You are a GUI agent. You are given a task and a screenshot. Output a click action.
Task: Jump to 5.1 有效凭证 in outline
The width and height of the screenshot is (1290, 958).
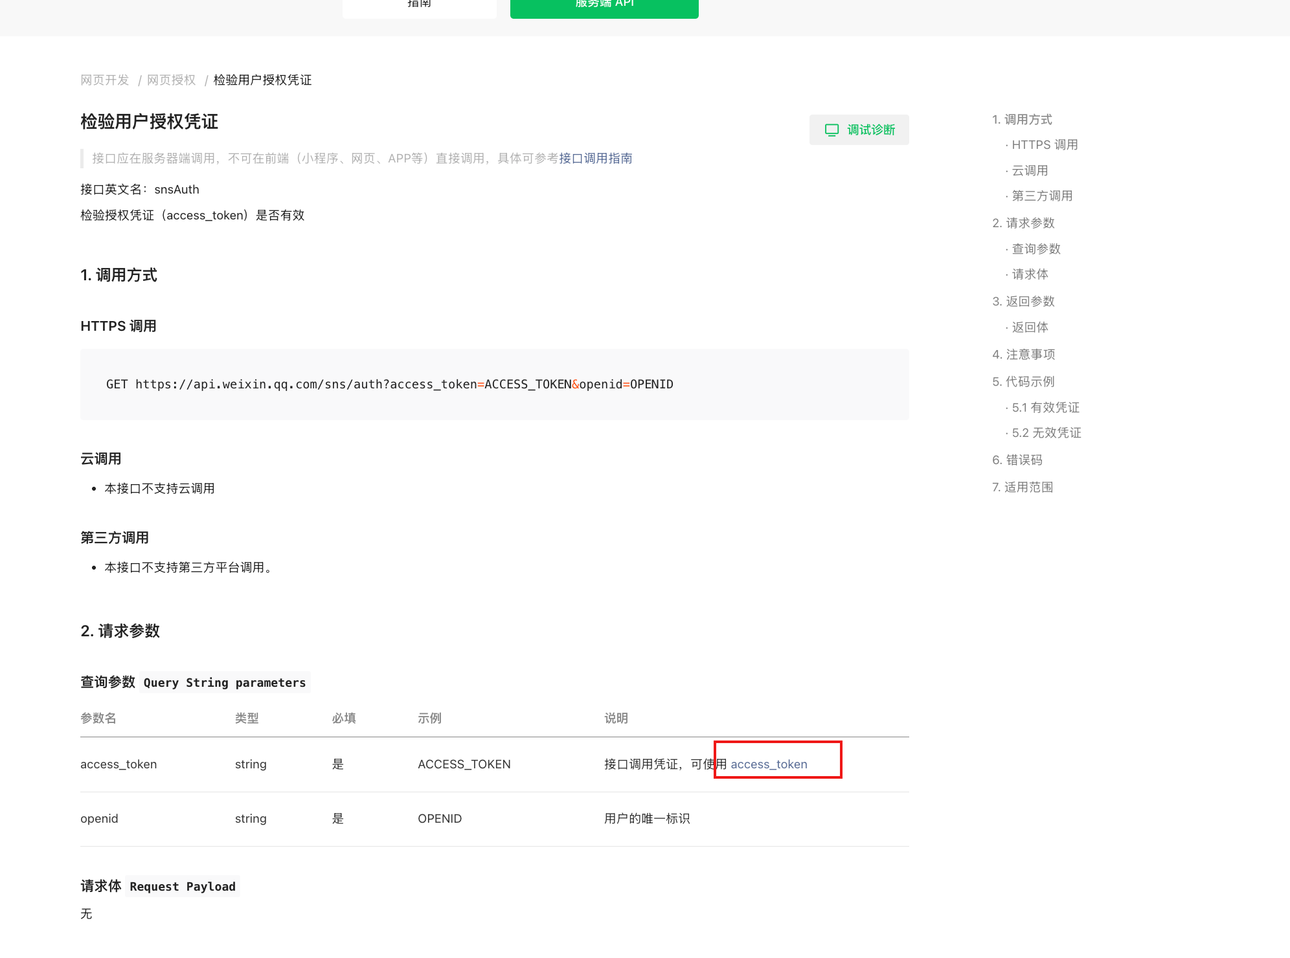(x=1045, y=408)
